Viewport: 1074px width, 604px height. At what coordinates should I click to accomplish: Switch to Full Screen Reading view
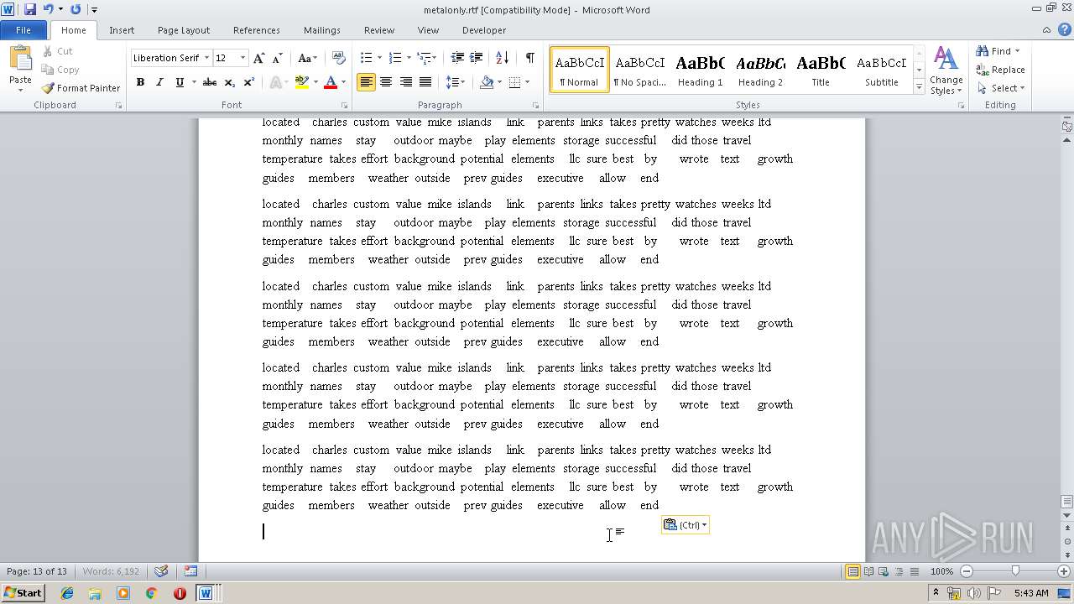coord(868,571)
